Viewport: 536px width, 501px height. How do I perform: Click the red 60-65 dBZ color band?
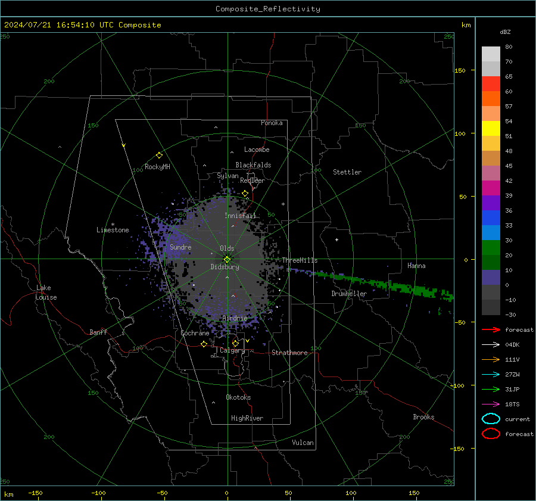[491, 84]
